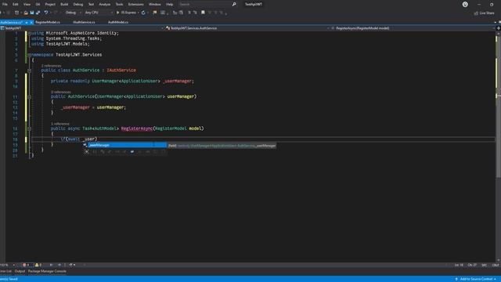Screen dimensions: 501x282
Task: Open Live Share
Action: [485, 13]
